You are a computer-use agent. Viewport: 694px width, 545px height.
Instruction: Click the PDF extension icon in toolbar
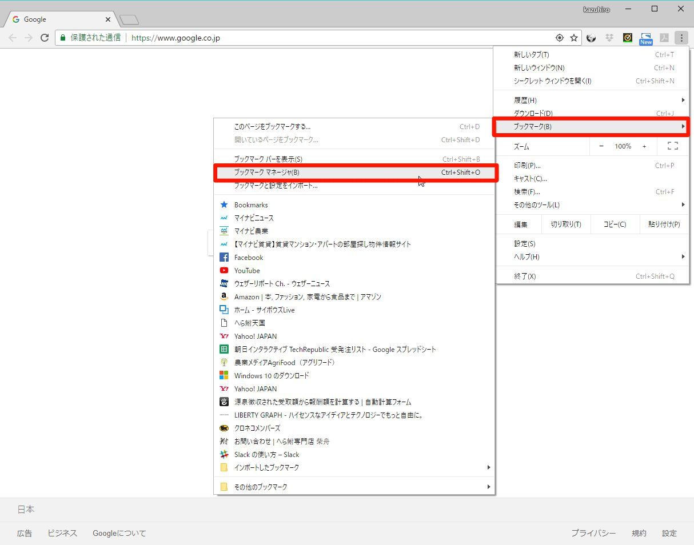pyautogui.click(x=664, y=38)
